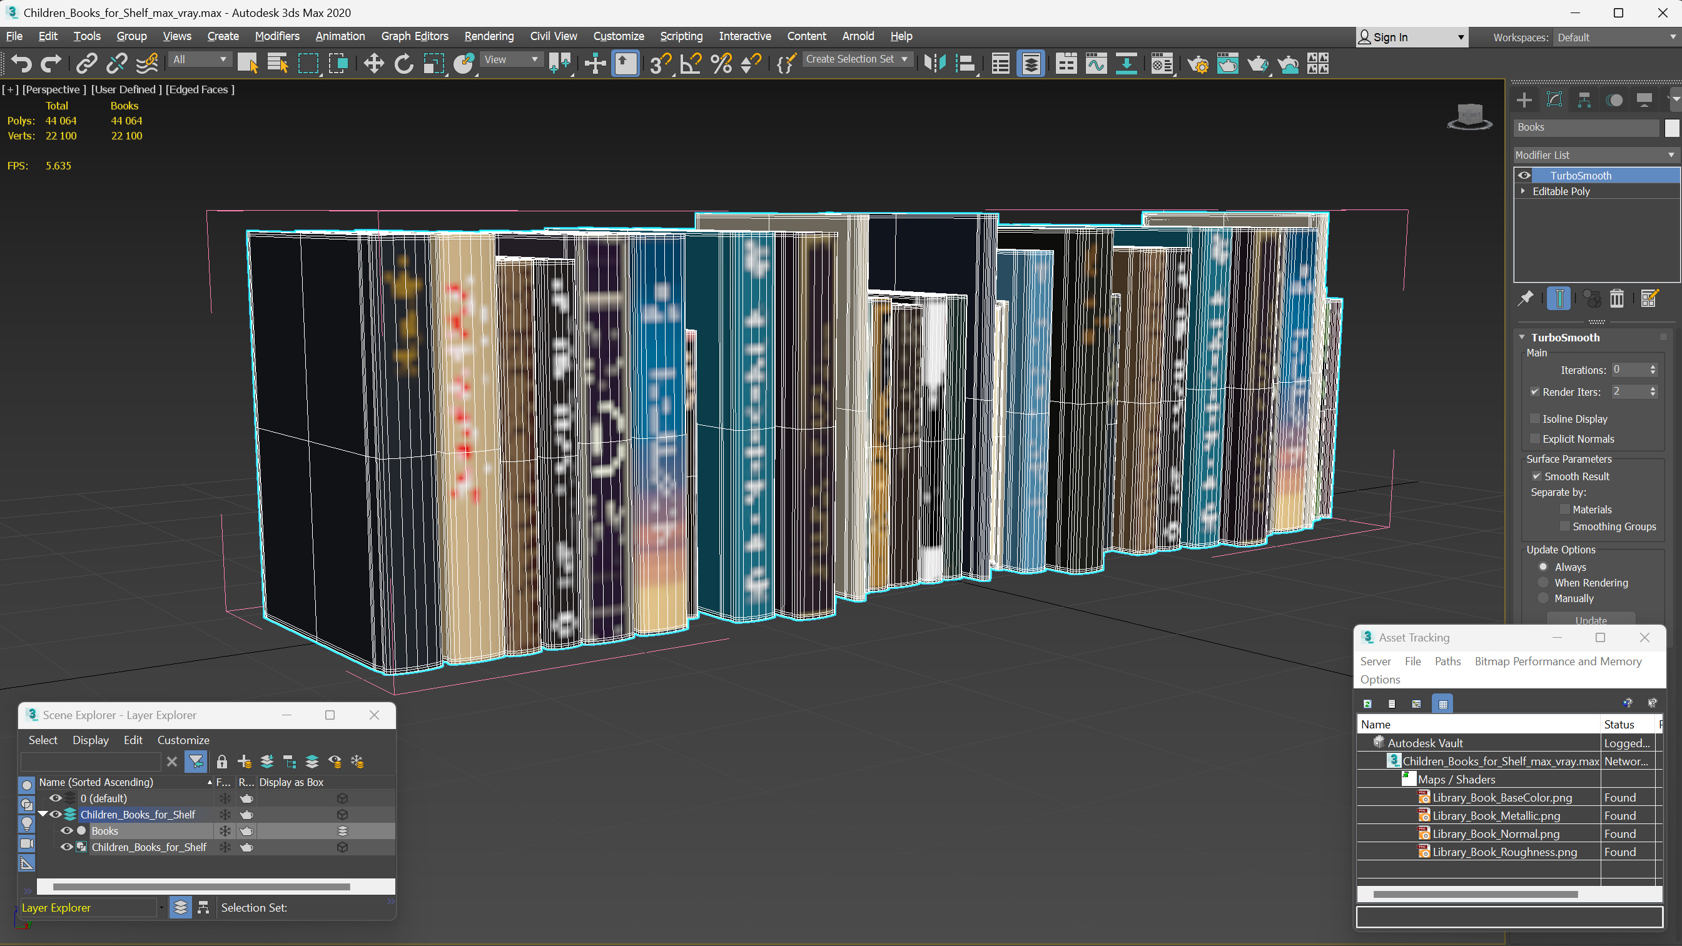Click Refresh icon in Asset Tracking
1682x946 pixels.
coord(1367,704)
